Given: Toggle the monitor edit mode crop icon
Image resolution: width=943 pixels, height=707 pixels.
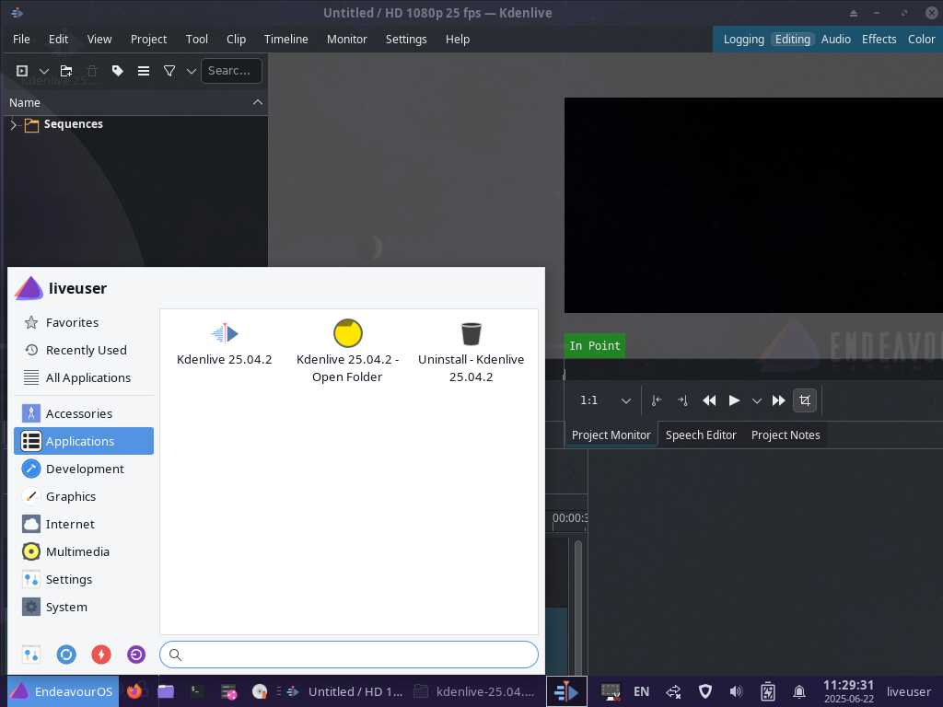Looking at the screenshot, I should pyautogui.click(x=805, y=400).
